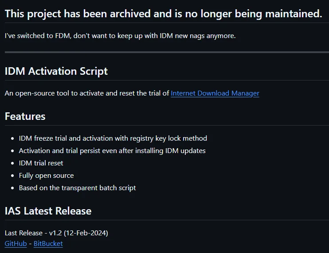The height and width of the screenshot is (253, 329).
Task: Click the switched to FDM sentence
Action: [x=120, y=36]
